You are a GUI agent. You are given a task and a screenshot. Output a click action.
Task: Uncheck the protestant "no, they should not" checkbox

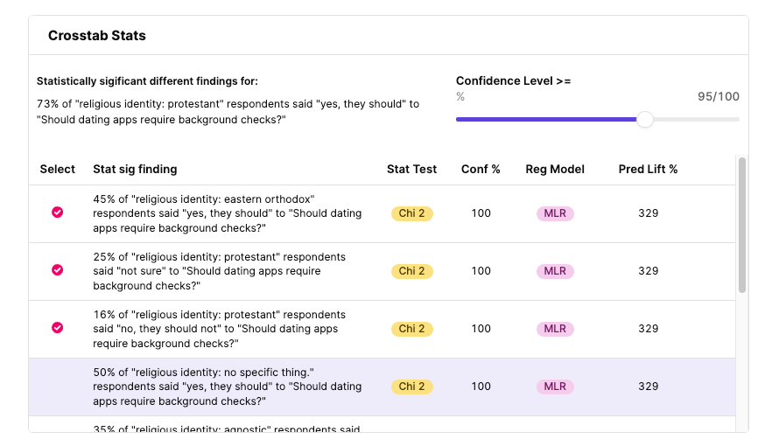click(x=58, y=328)
